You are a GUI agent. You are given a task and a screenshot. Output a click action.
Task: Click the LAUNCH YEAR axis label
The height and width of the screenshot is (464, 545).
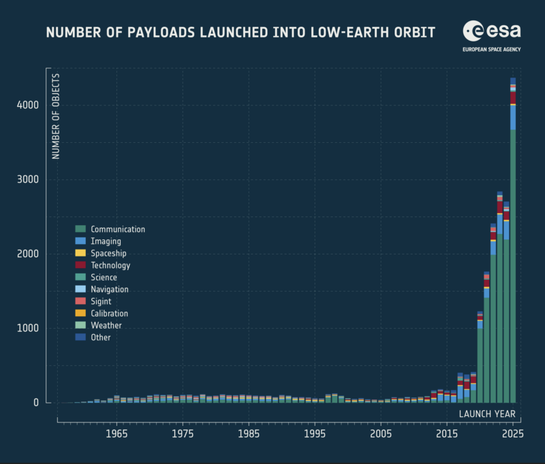[x=487, y=414]
